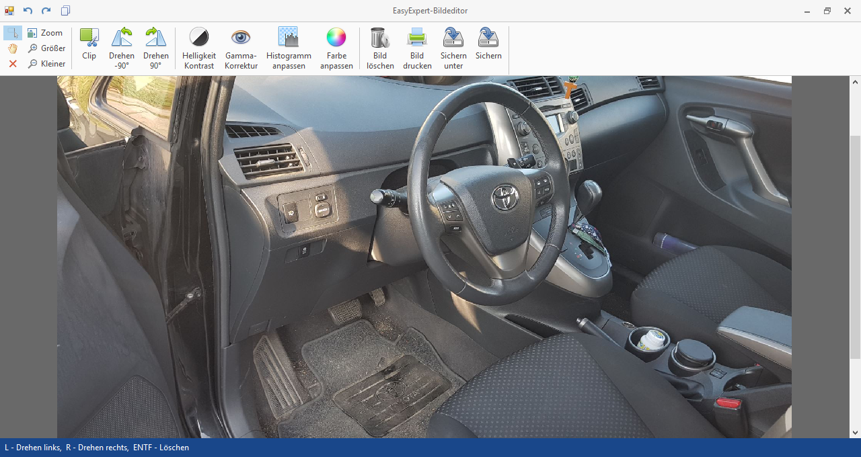
Task: Click the status bar shortcut hints text
Action: (x=97, y=448)
